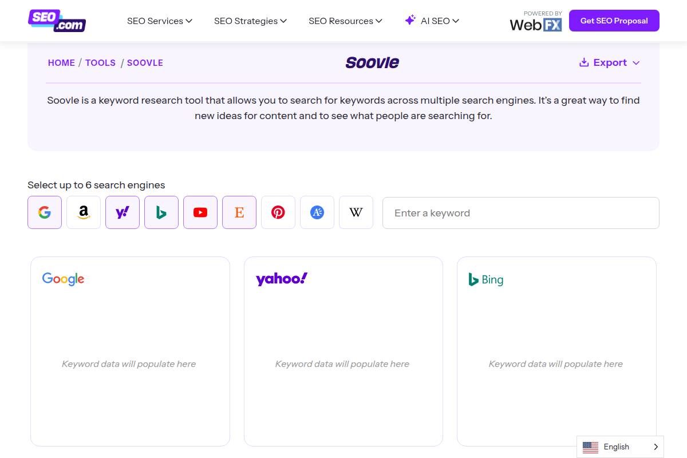The height and width of the screenshot is (458, 687).
Task: Click the Enter a keyword field
Action: coord(520,213)
